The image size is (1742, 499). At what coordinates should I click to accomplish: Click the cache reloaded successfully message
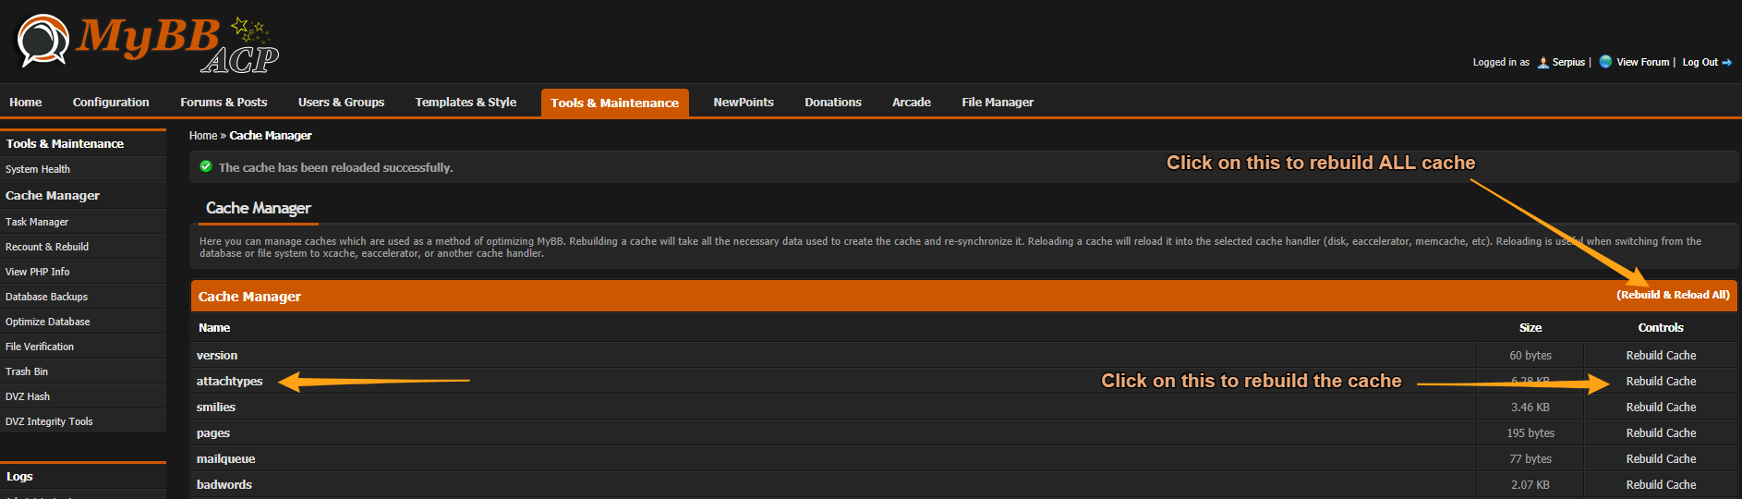point(335,167)
